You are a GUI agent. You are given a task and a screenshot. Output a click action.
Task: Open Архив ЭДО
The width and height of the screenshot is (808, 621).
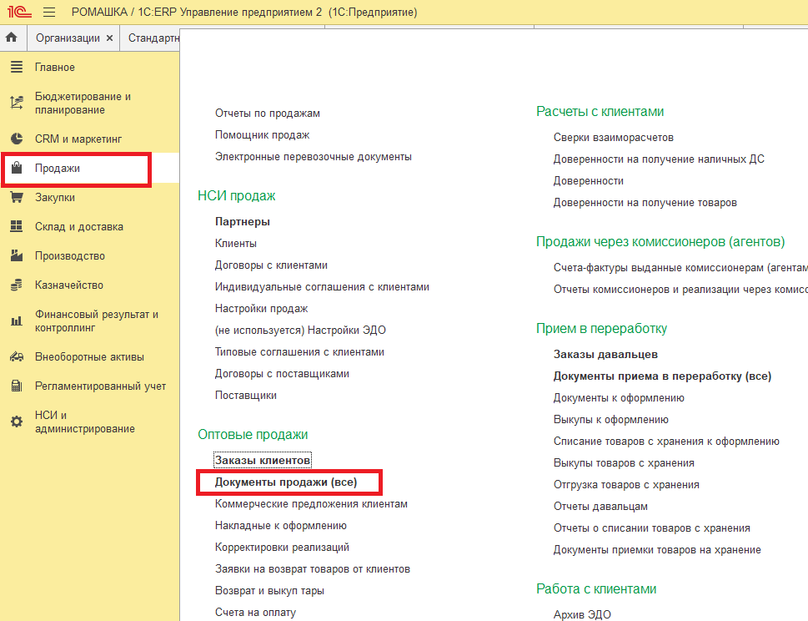(x=582, y=614)
